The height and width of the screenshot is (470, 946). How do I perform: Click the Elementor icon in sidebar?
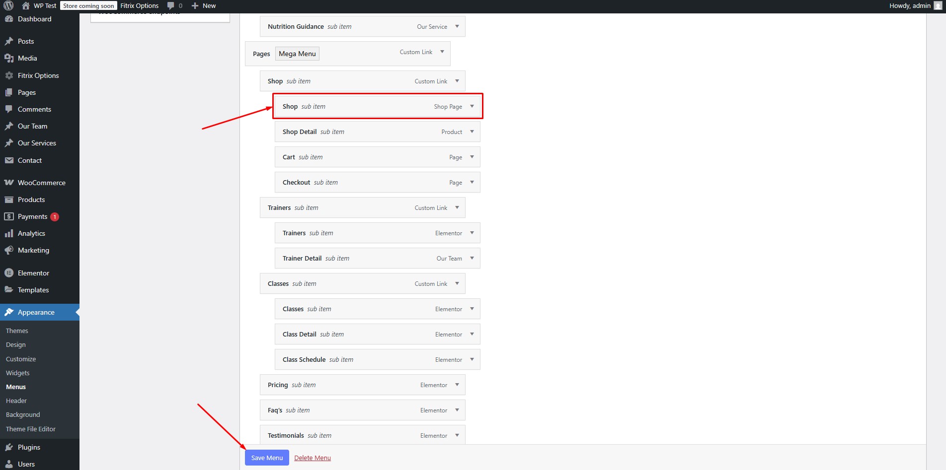(x=9, y=273)
